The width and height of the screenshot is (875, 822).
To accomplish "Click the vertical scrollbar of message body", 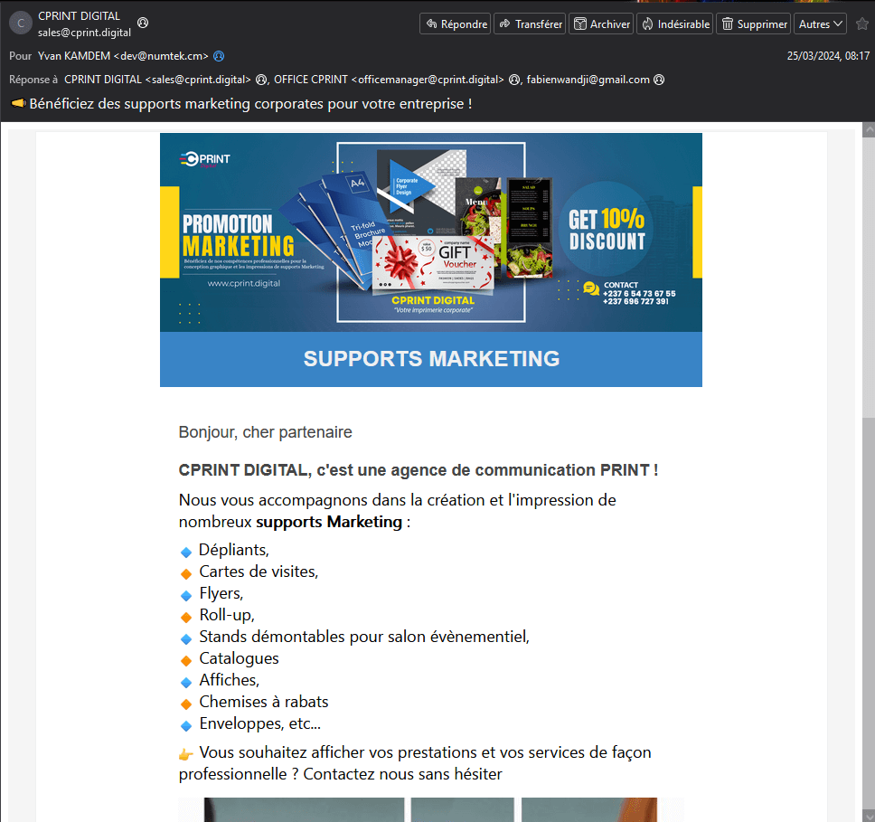I will click(x=868, y=452).
